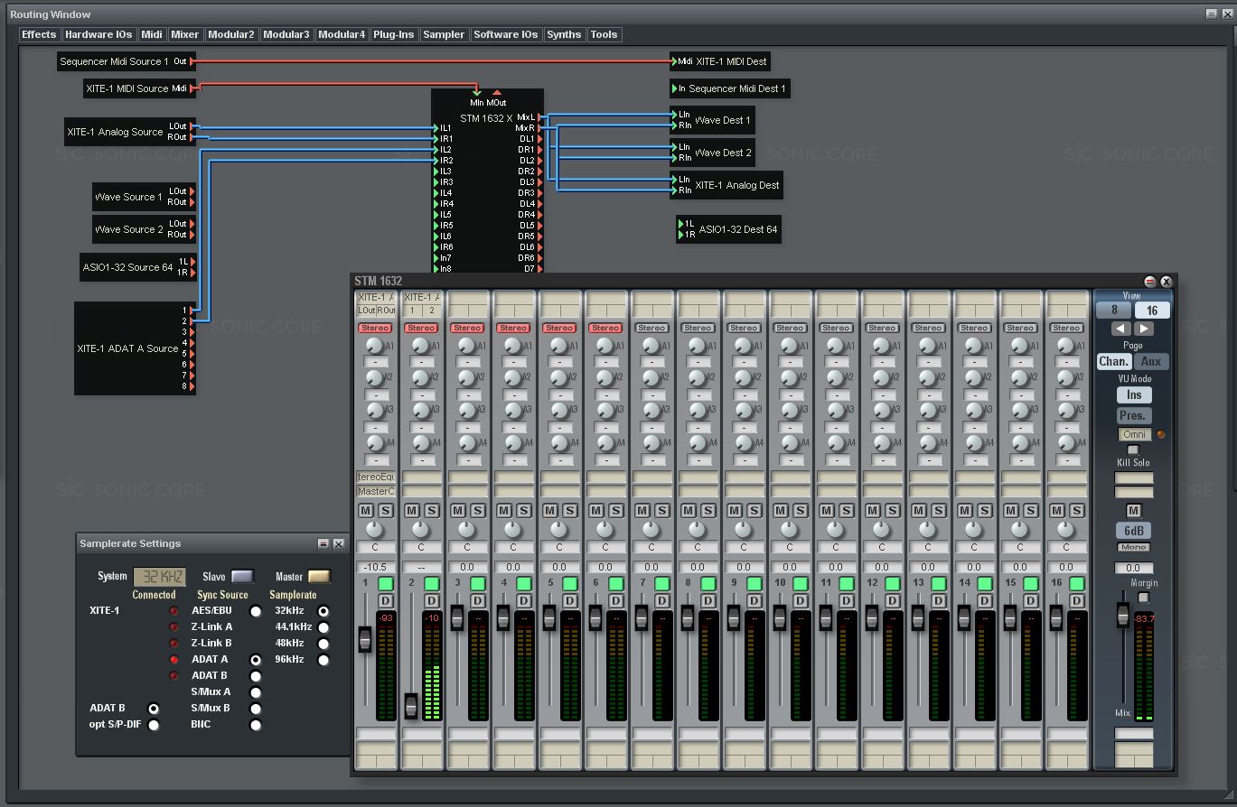Show 16 channels in mixer view
The height and width of the screenshot is (807, 1237).
(1152, 311)
